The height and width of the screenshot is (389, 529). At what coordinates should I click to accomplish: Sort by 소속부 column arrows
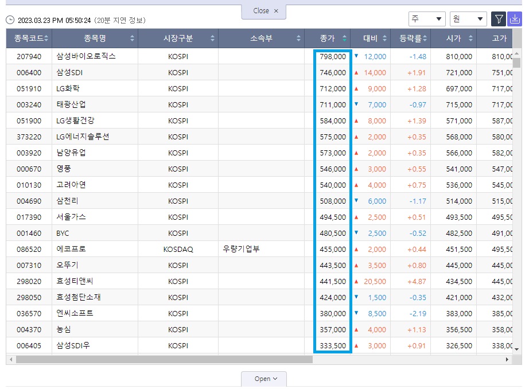click(298, 38)
